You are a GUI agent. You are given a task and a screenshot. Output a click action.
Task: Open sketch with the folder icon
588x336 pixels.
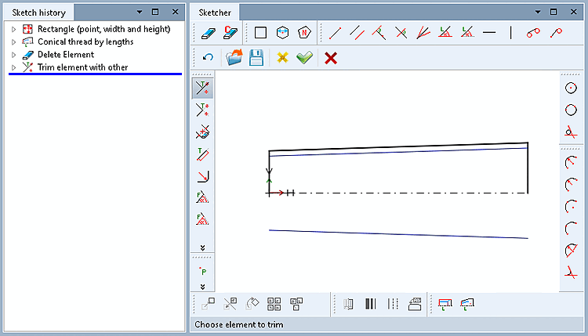[234, 58]
